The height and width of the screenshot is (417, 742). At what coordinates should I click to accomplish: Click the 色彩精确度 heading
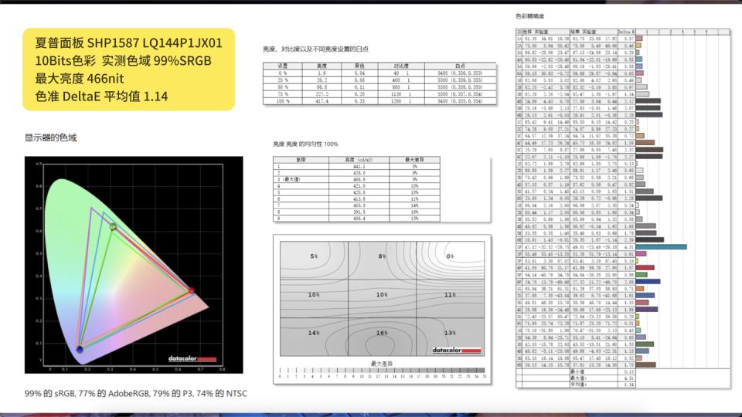coord(529,16)
